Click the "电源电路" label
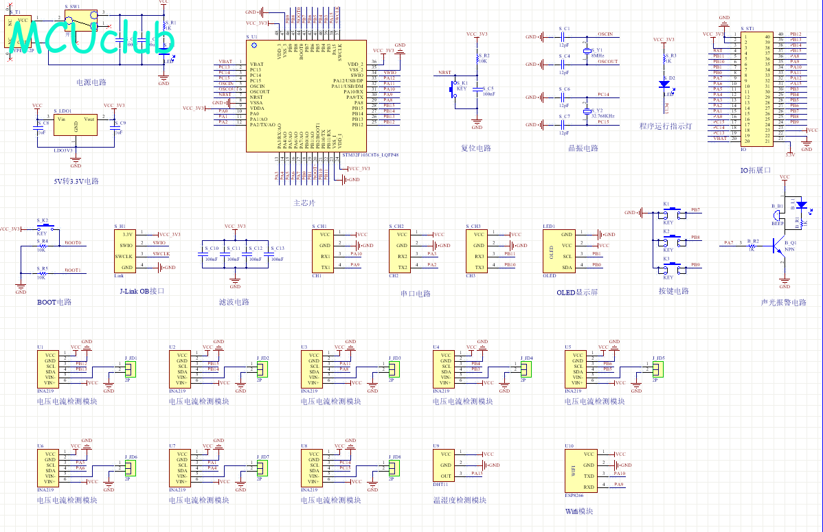Viewport: 823px width, 532px height. tap(91, 82)
